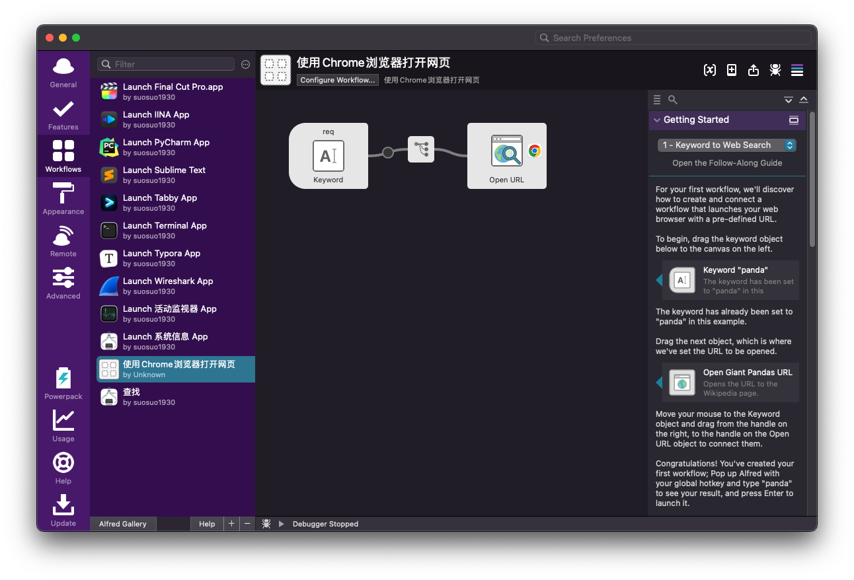This screenshot has width=854, height=580.
Task: Select the Workflows section in sidebar
Action: 63,157
